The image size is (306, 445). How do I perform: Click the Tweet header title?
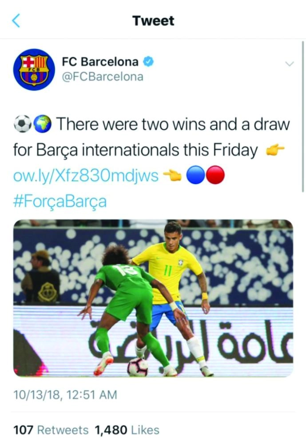point(153,21)
